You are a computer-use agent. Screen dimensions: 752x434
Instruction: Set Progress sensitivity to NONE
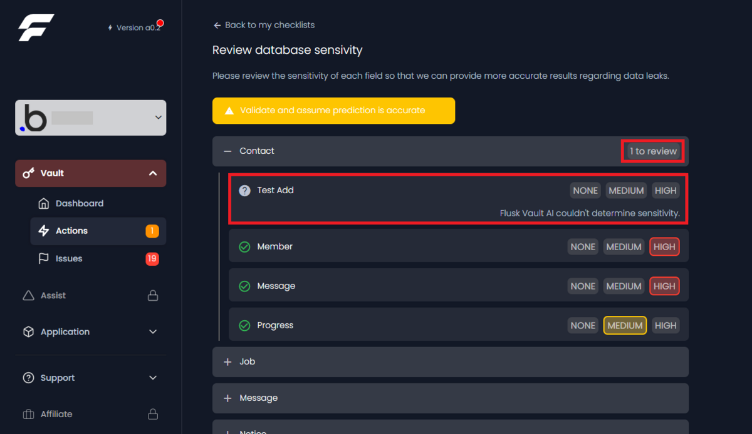point(583,325)
